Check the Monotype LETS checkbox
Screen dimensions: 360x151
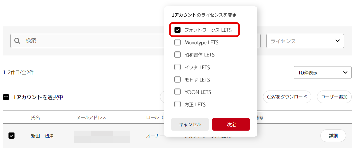pyautogui.click(x=178, y=42)
